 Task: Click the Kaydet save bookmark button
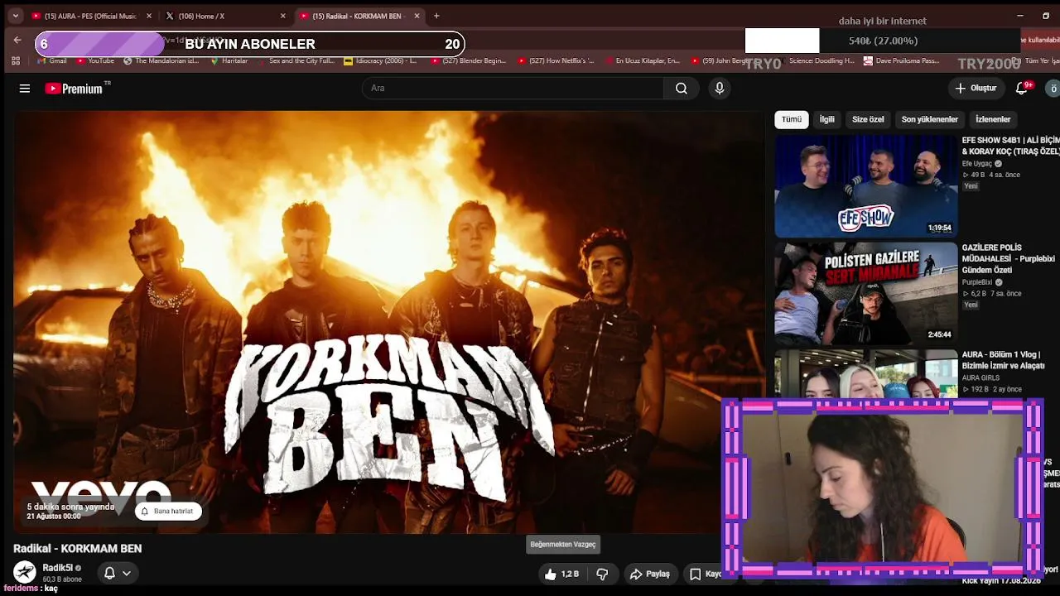pos(706,574)
